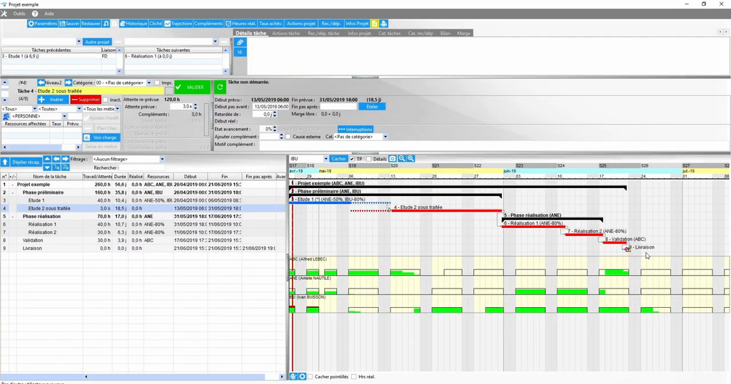Click the person icon next to PERSONNE
This screenshot has height=384, width=731.
coord(6,116)
